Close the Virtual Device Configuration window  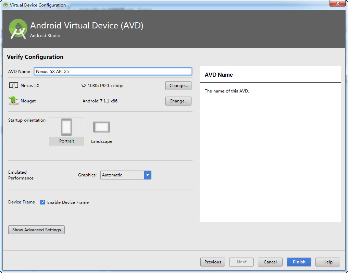(338, 3)
